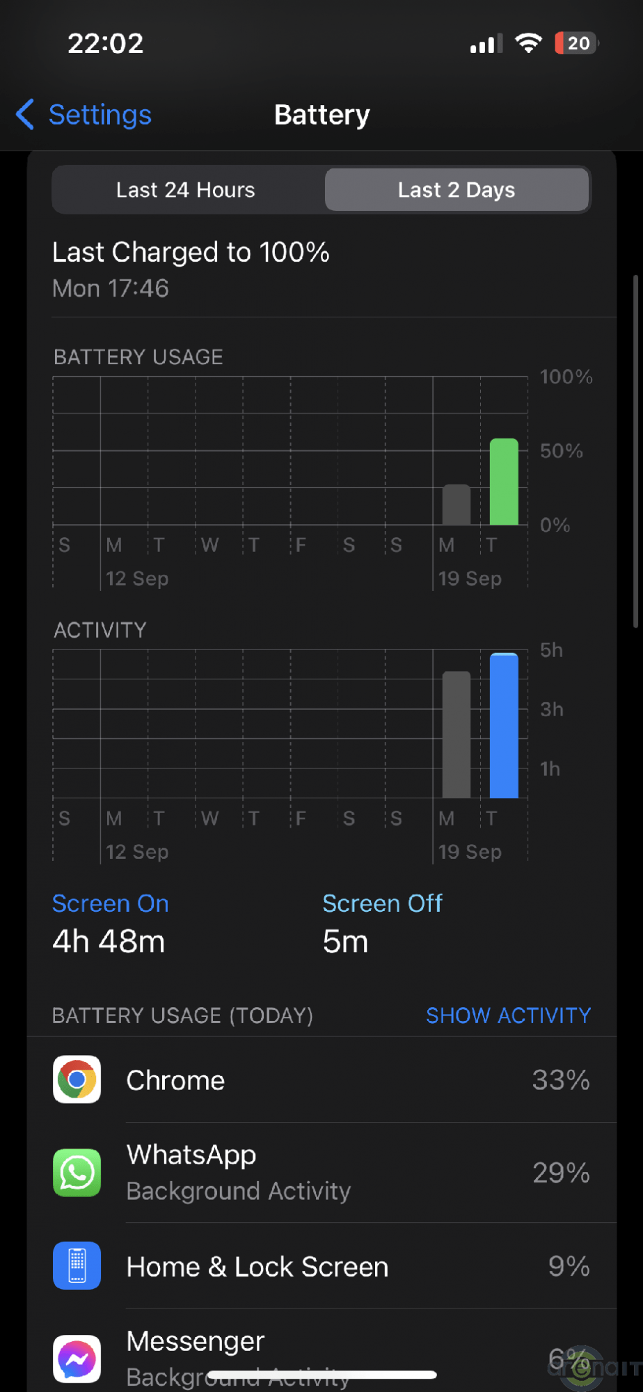Tap the WhatsApp app icon
The image size is (643, 1392).
click(77, 1173)
